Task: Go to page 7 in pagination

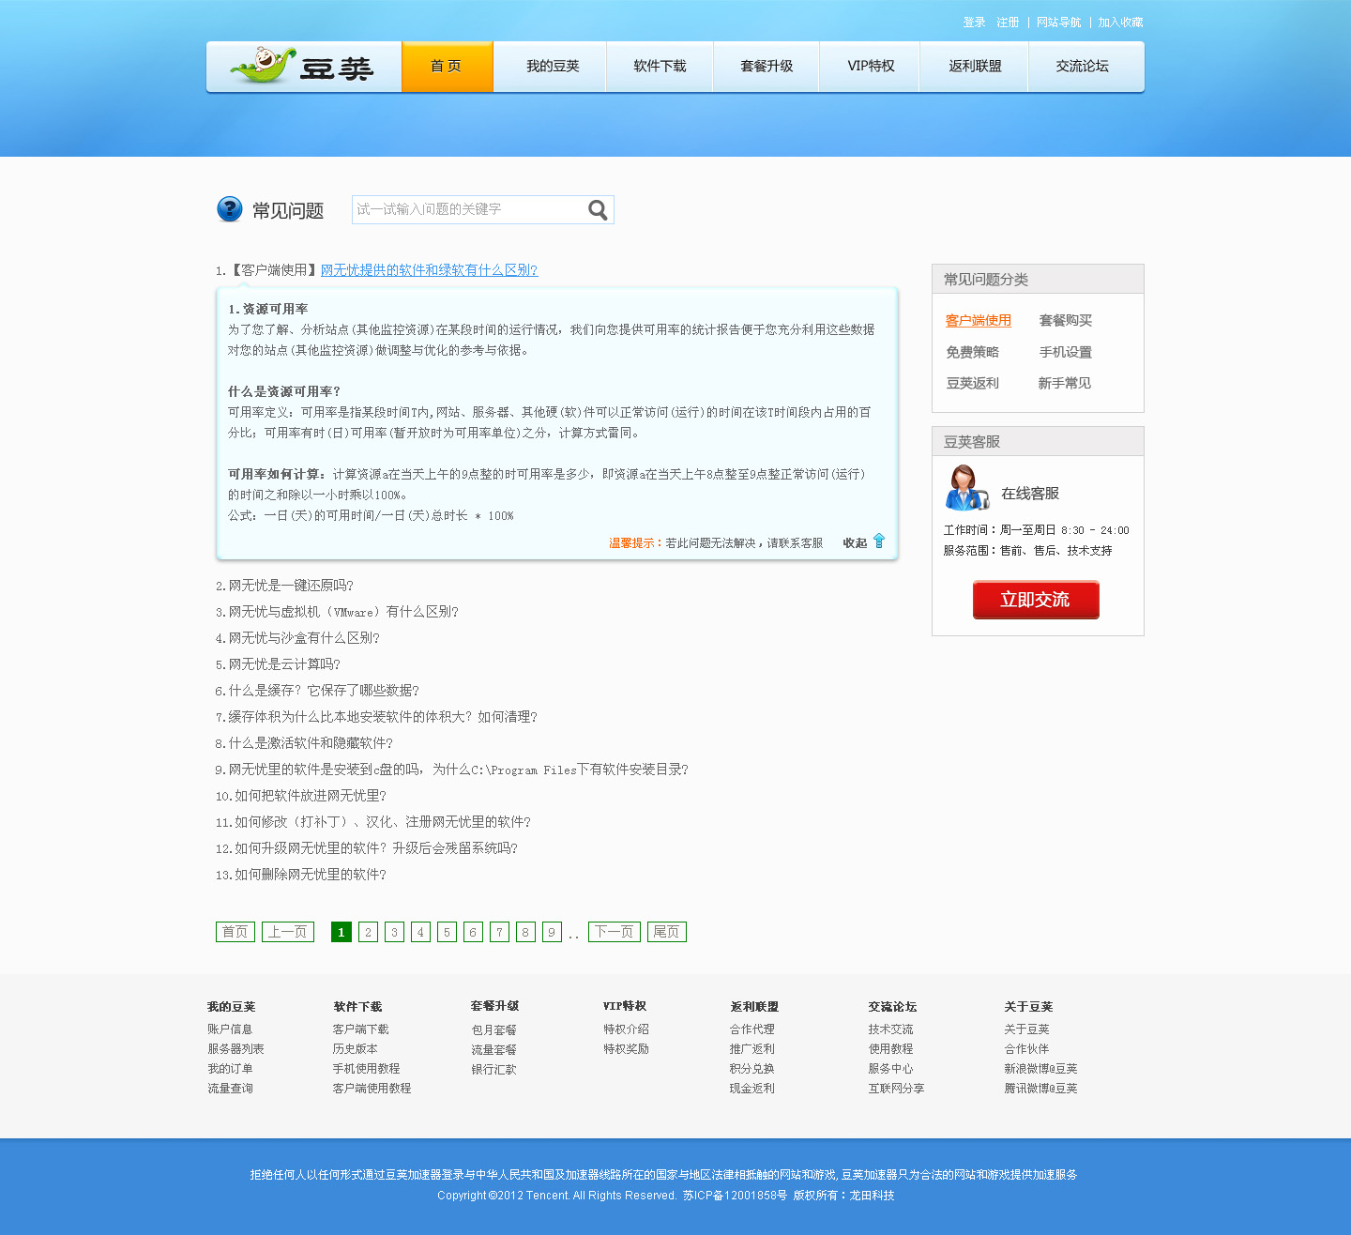Action: click(499, 932)
